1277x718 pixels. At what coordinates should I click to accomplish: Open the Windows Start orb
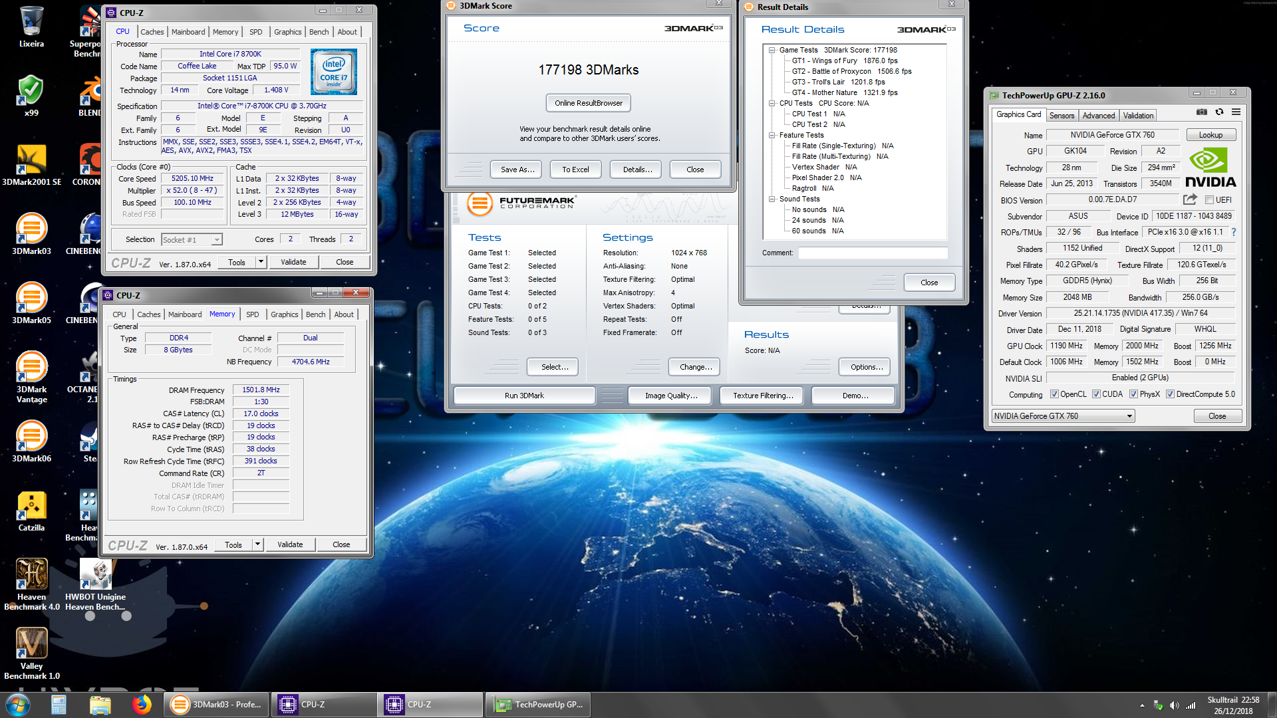(x=18, y=705)
